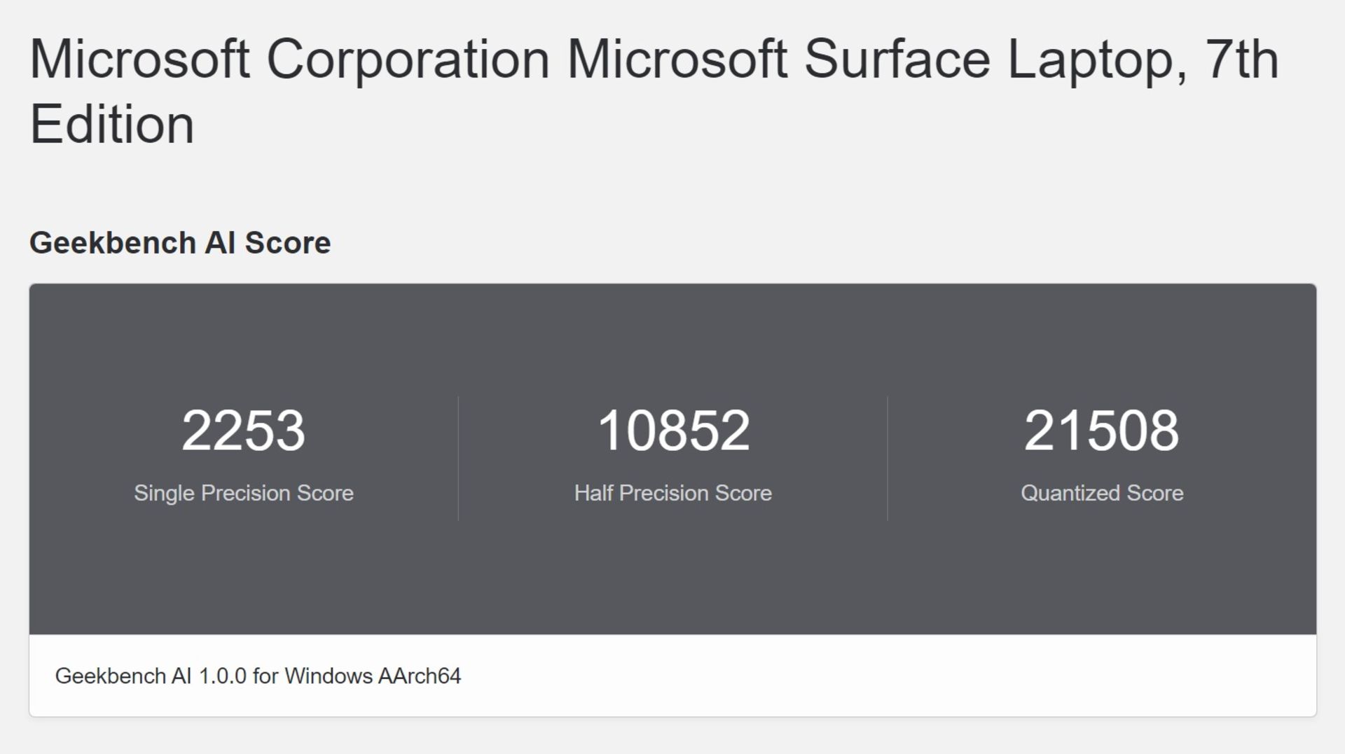This screenshot has width=1345, height=754.
Task: Click the Quantized Score label
Action: click(x=1102, y=493)
